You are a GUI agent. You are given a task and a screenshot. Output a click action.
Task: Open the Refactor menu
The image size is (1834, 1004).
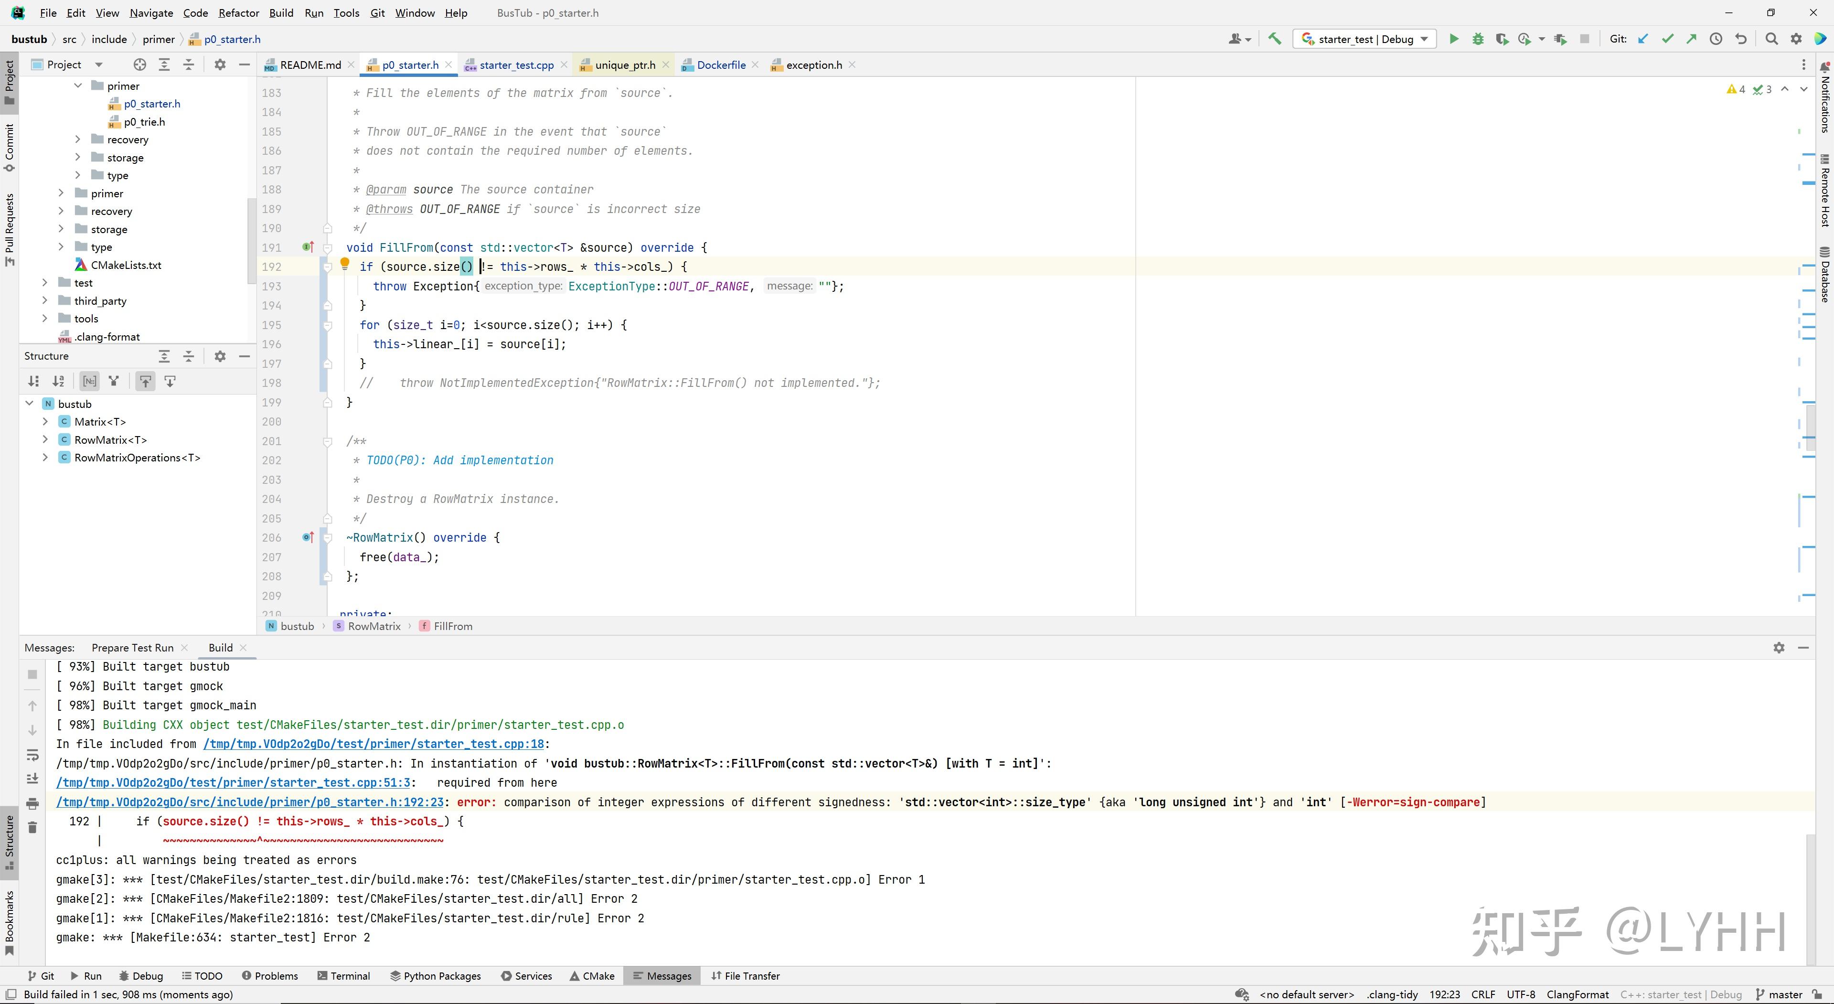point(238,13)
